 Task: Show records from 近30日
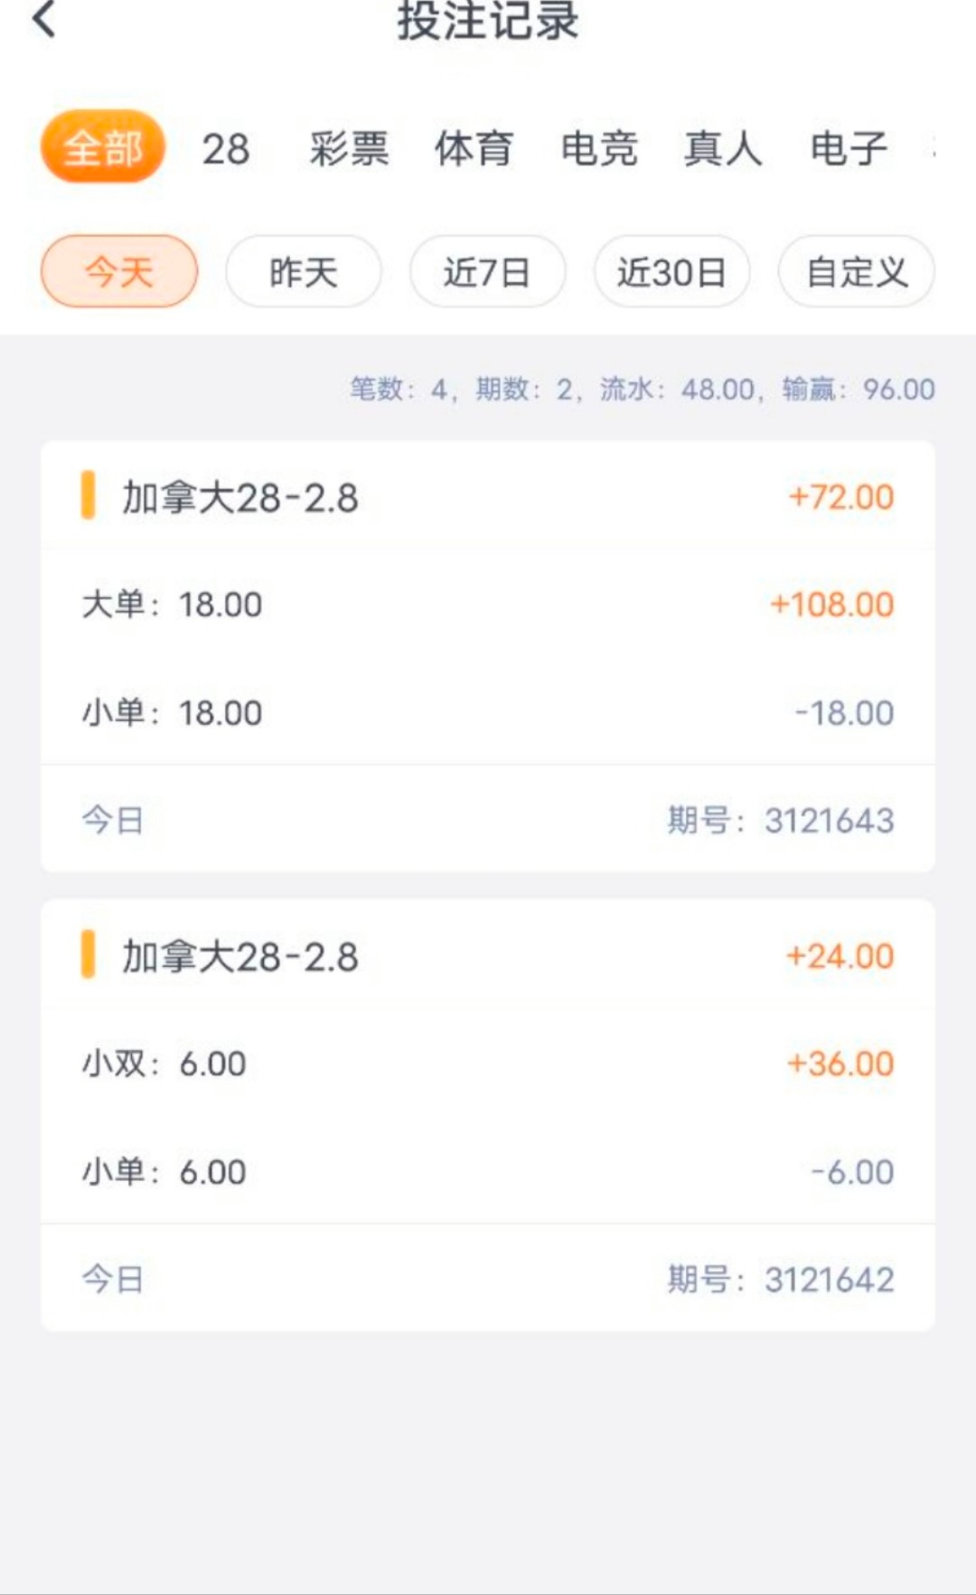(671, 271)
